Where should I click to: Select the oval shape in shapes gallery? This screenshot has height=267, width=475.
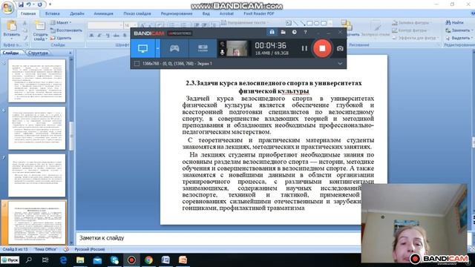pos(317,23)
